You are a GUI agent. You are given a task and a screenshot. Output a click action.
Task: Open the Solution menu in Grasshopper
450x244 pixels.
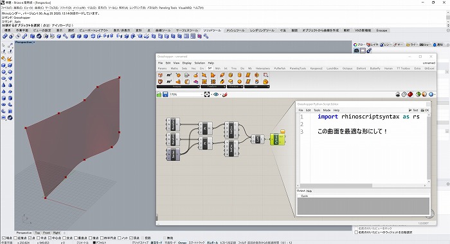click(x=199, y=63)
